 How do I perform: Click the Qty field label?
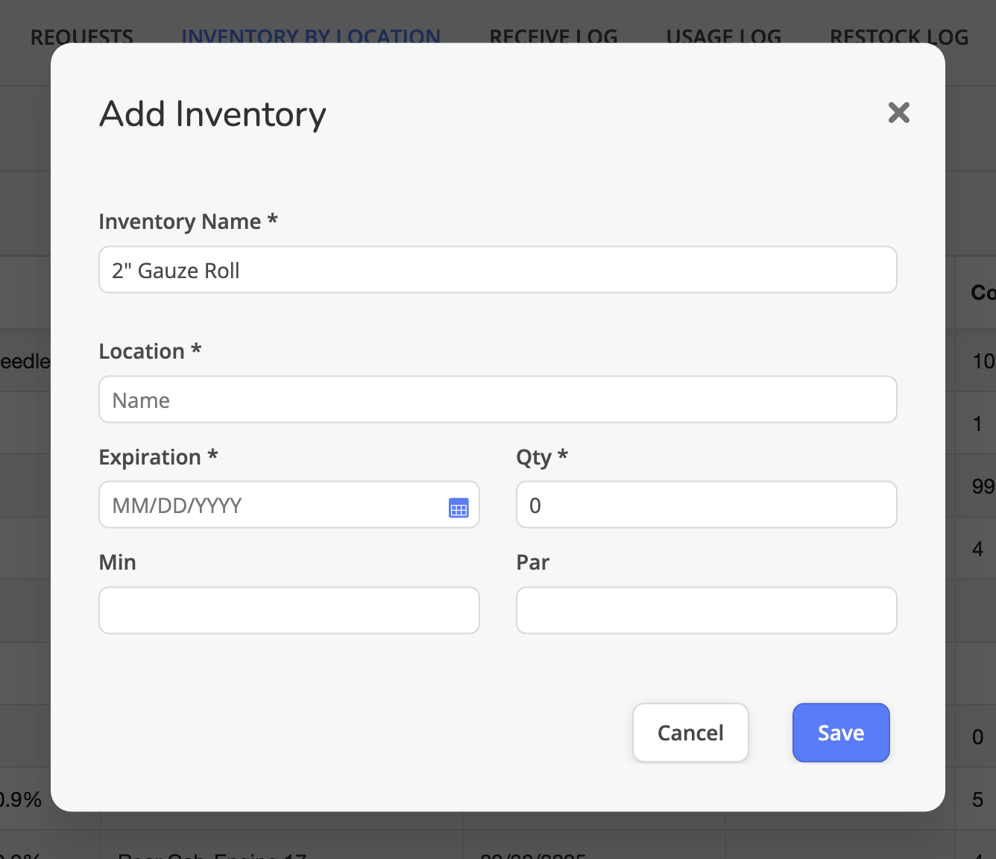541,457
